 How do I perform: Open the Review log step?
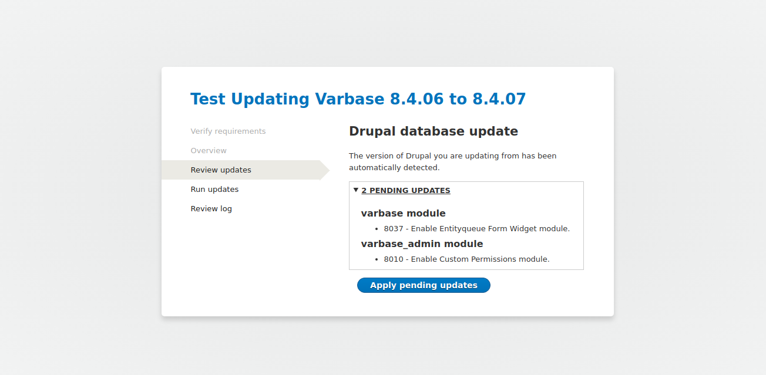pyautogui.click(x=211, y=208)
